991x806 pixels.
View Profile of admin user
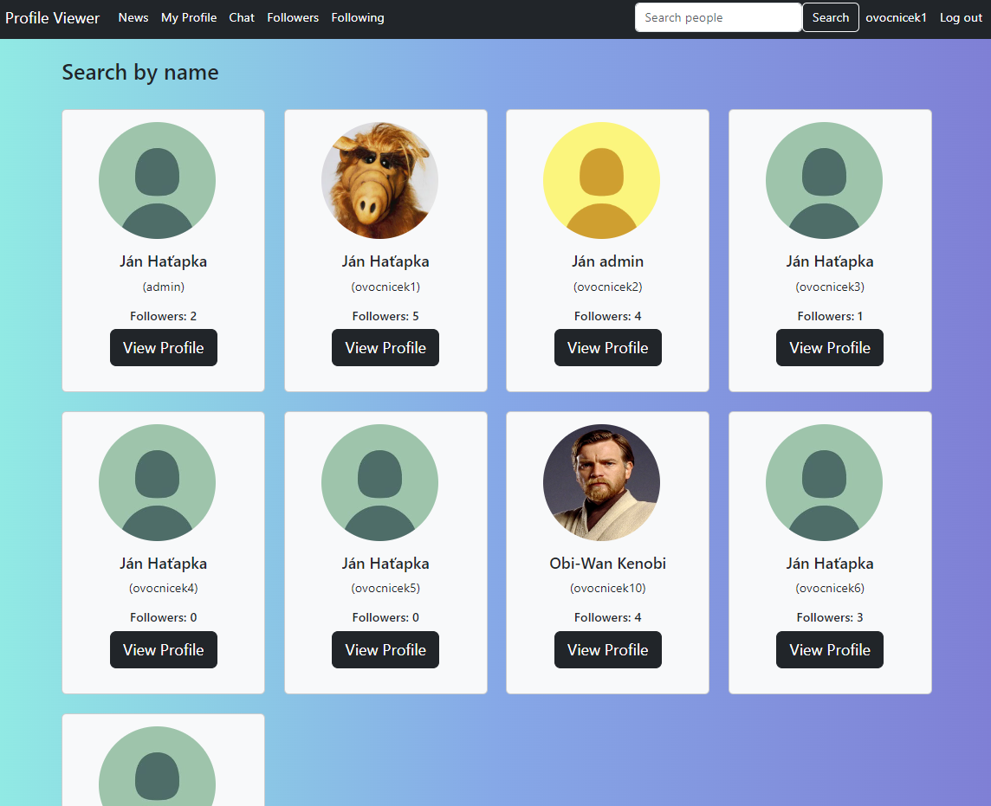point(164,347)
